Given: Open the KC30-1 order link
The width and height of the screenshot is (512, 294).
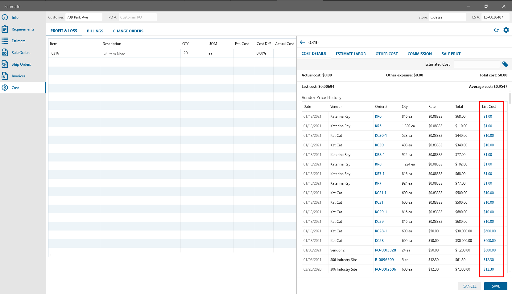Looking at the screenshot, I should (x=381, y=136).
